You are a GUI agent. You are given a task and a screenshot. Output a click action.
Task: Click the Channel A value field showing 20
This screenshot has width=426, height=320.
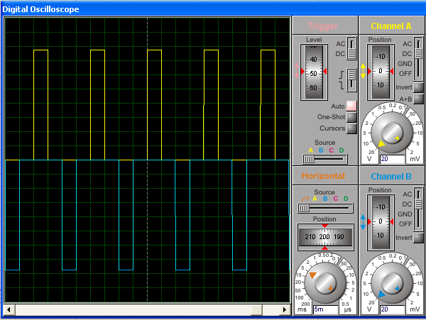click(393, 159)
